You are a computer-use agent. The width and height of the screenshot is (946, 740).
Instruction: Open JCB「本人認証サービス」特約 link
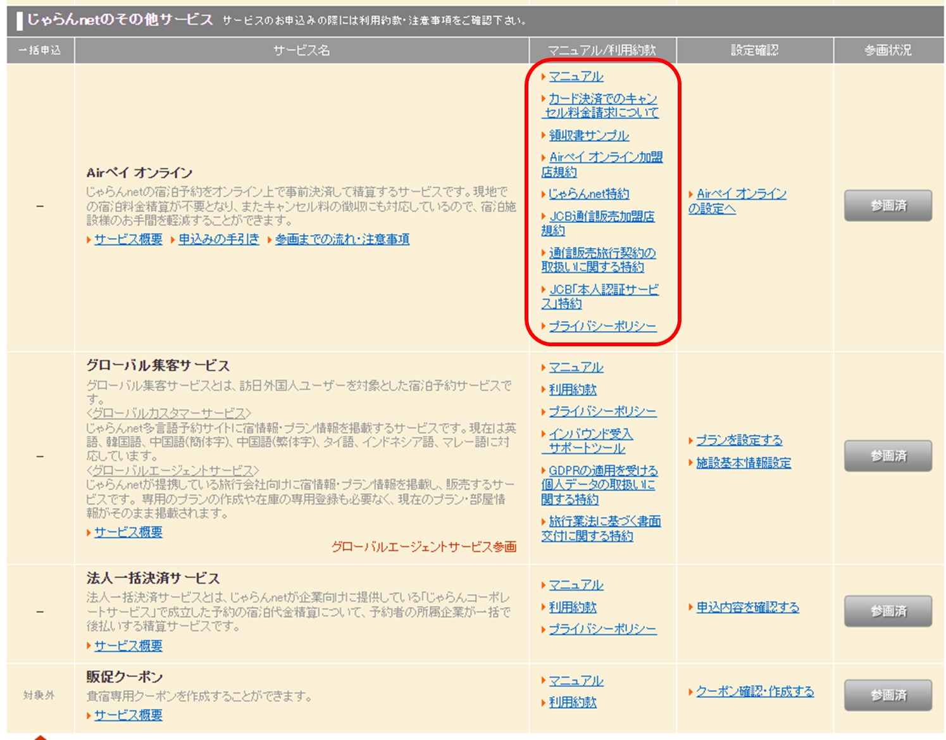603,290
